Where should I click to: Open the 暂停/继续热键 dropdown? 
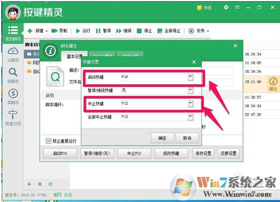[191, 90]
